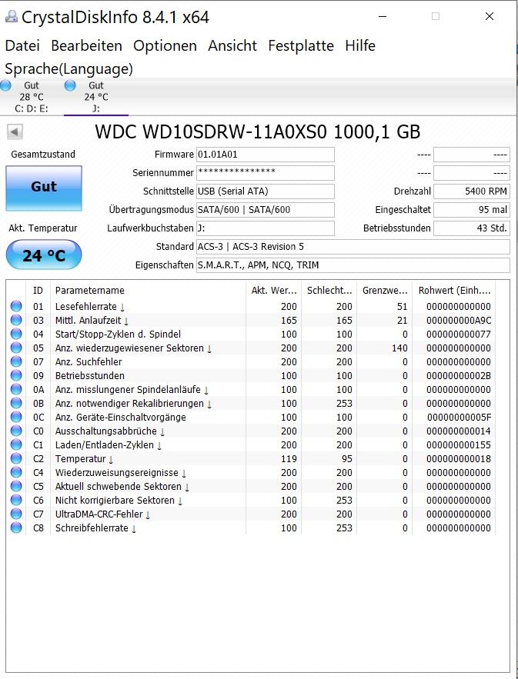Select the Anz. Suchfehler parameter text
The width and height of the screenshot is (518, 679).
click(89, 362)
